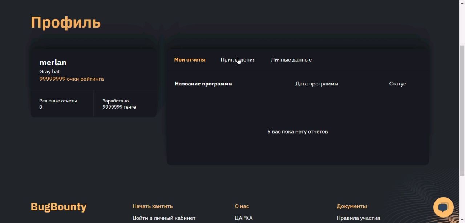Click the О нас footer heading
The image size is (465, 223).
click(x=242, y=206)
